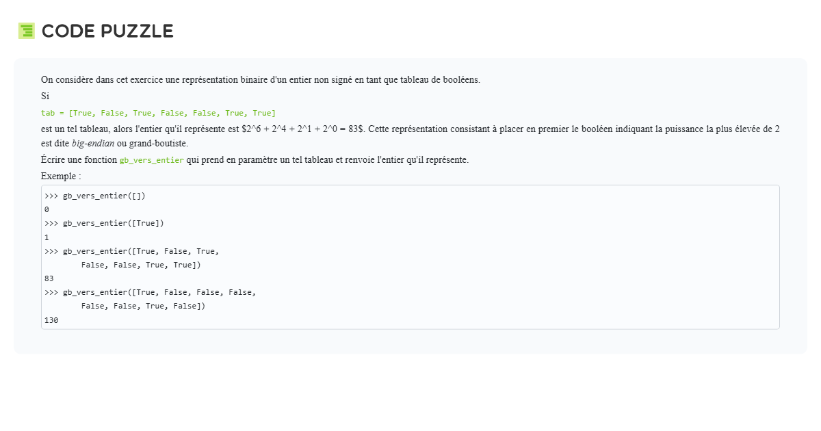Click the output 1 in the example
Screen dimensions: 821x431
point(47,237)
